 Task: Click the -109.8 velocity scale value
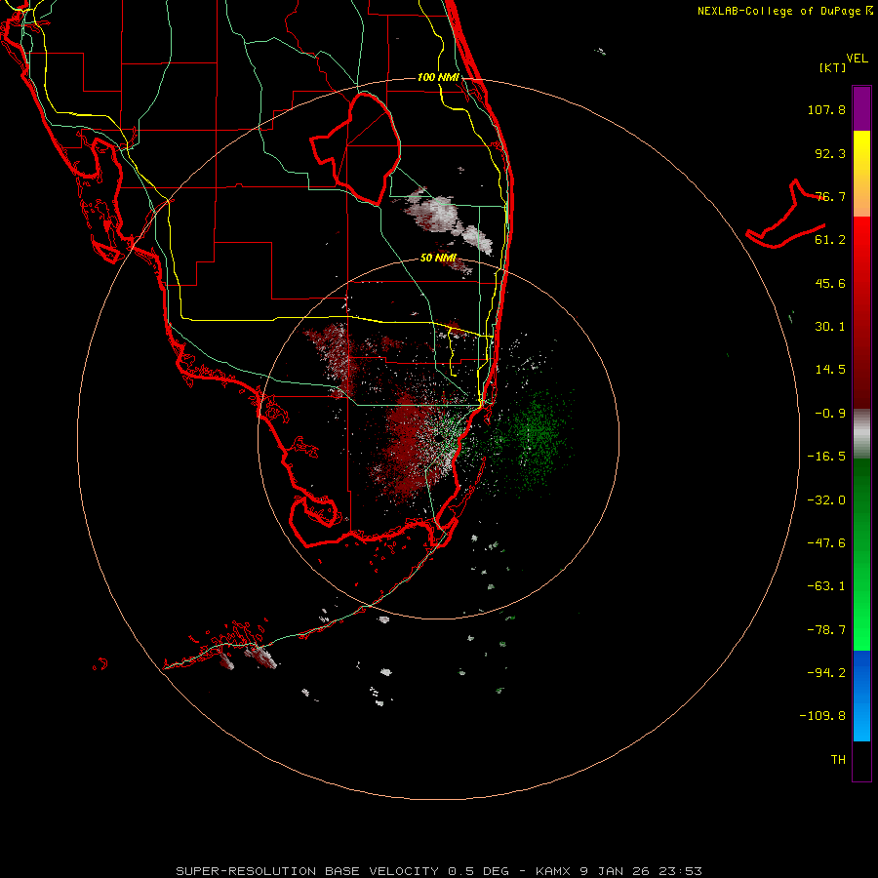(822, 716)
